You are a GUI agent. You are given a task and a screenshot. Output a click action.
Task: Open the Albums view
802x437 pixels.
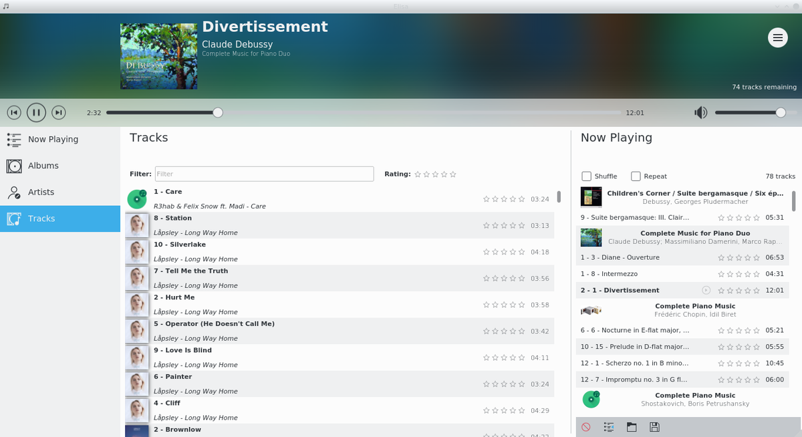click(43, 166)
